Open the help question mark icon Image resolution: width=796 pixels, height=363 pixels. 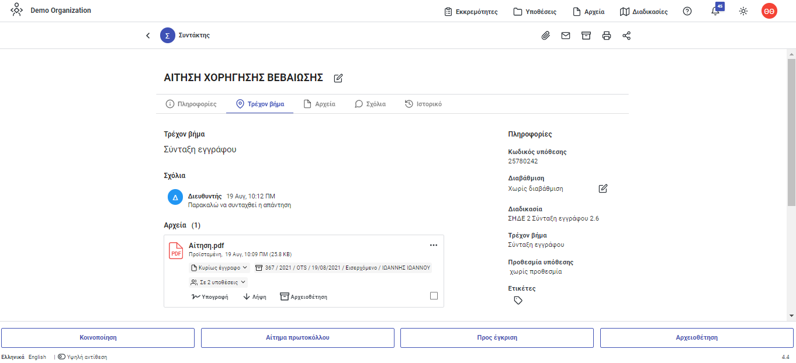click(x=687, y=11)
